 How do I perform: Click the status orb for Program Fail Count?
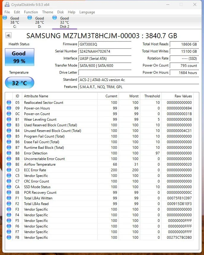pyautogui.click(x=9, y=136)
